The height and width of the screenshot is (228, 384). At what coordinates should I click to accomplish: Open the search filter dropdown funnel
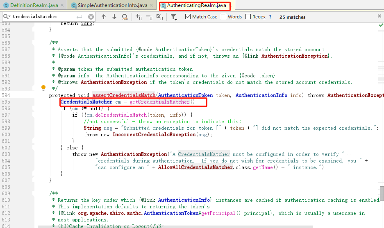coord(174,17)
